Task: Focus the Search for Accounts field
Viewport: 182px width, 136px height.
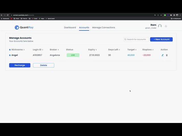Action: [x=136, y=39]
